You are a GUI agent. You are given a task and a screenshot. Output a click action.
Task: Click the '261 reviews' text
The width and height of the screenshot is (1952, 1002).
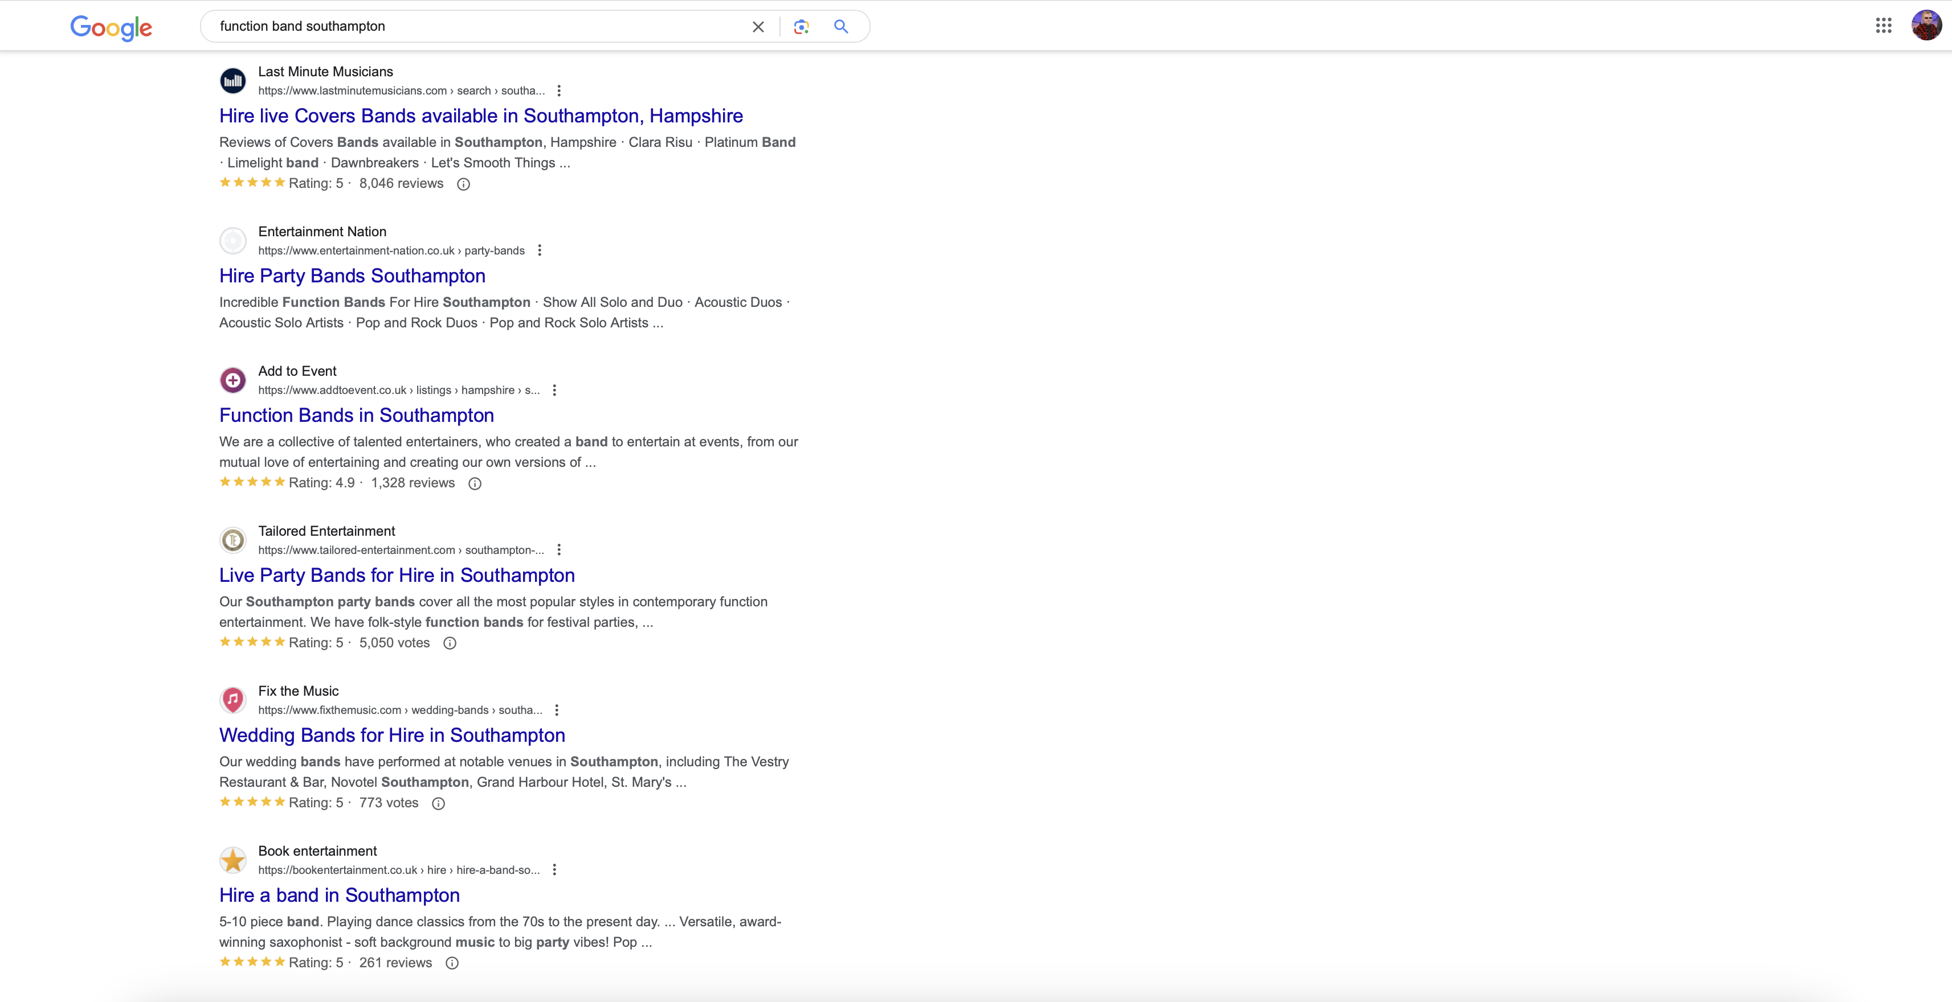[x=395, y=963]
